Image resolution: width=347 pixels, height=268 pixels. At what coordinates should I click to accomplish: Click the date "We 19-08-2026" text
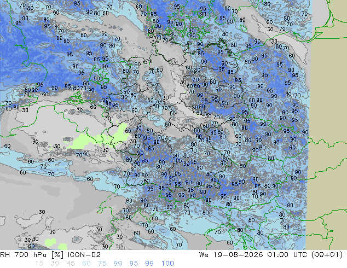tap(231, 255)
